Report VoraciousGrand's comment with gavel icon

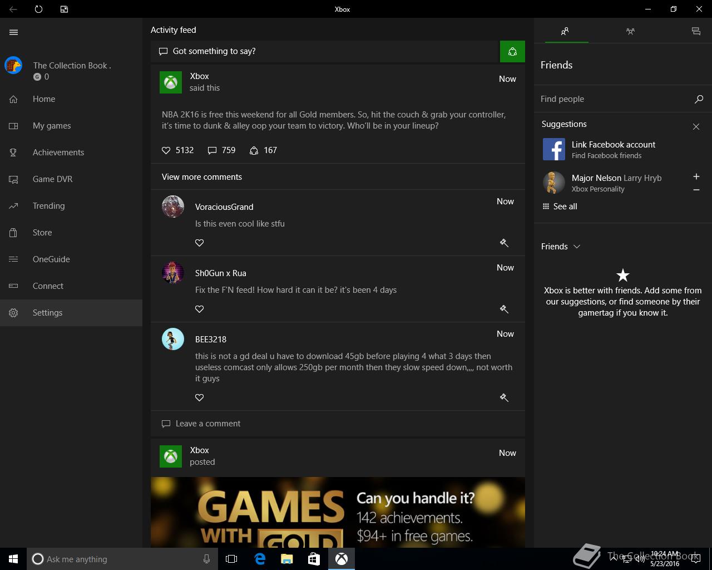pos(504,243)
